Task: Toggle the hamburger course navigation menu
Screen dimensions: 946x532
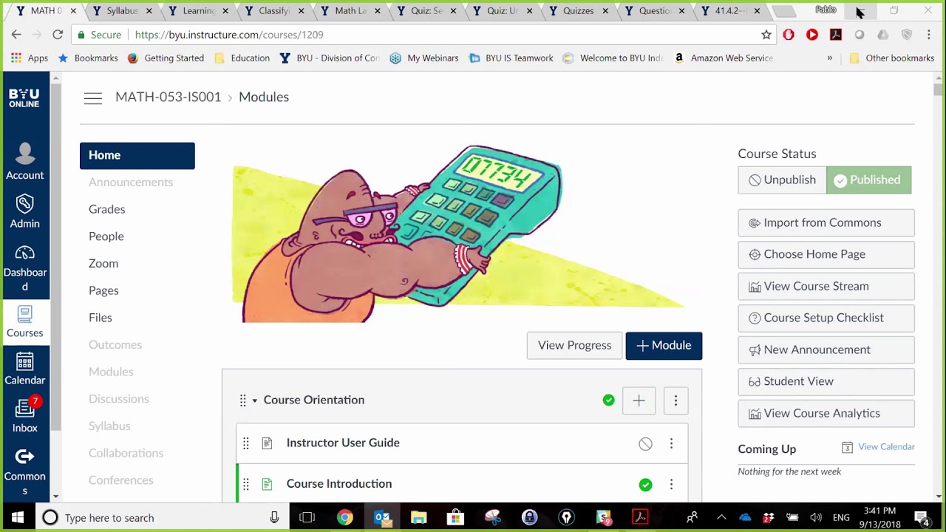Action: click(93, 98)
